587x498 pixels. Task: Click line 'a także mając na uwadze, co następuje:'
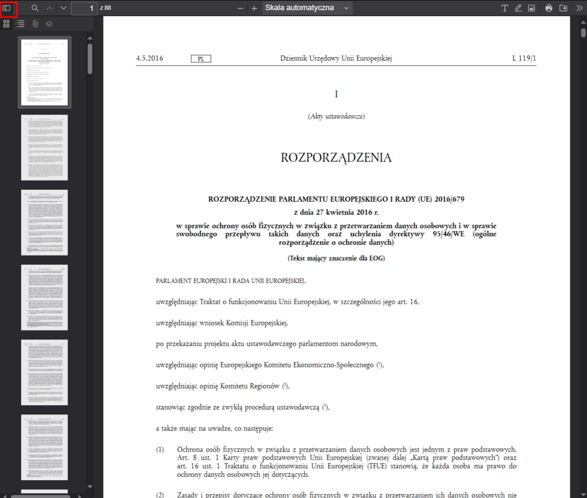click(214, 429)
